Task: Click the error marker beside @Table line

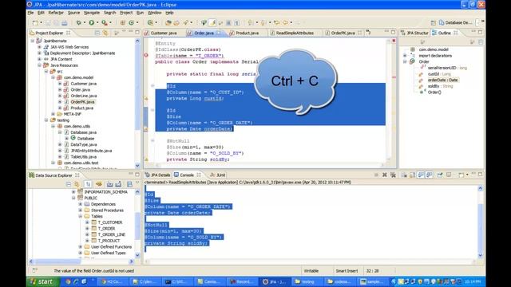Action: click(146, 56)
